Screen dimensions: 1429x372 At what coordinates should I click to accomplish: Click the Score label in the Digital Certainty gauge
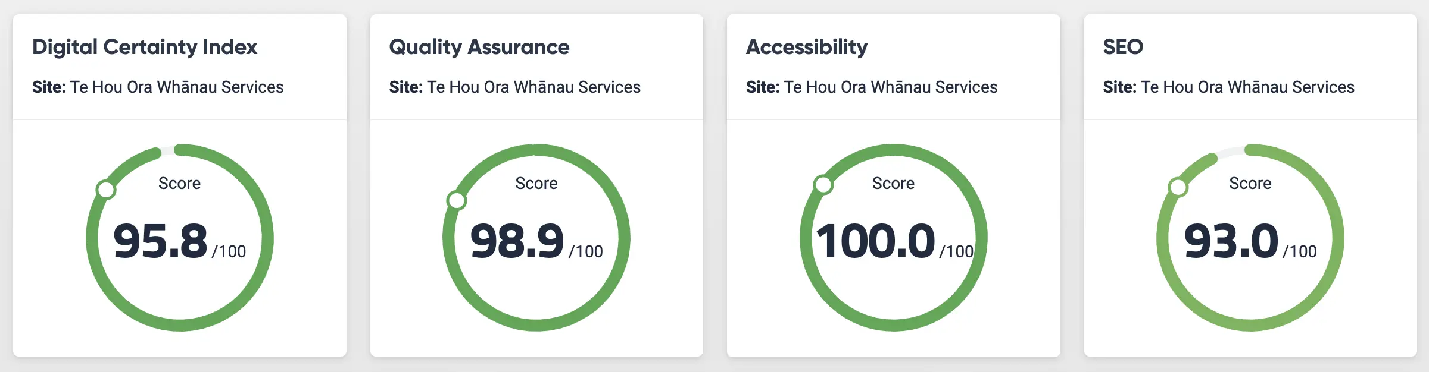[179, 183]
